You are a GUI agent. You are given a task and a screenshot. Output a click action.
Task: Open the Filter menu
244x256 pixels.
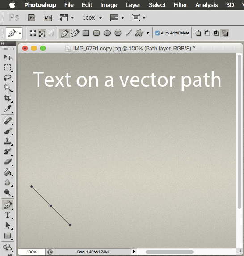180,5
